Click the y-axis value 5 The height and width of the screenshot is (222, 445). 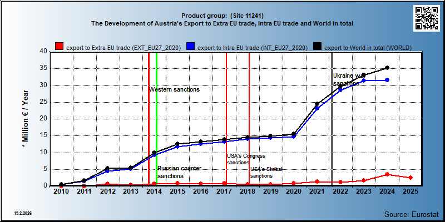click(x=45, y=169)
